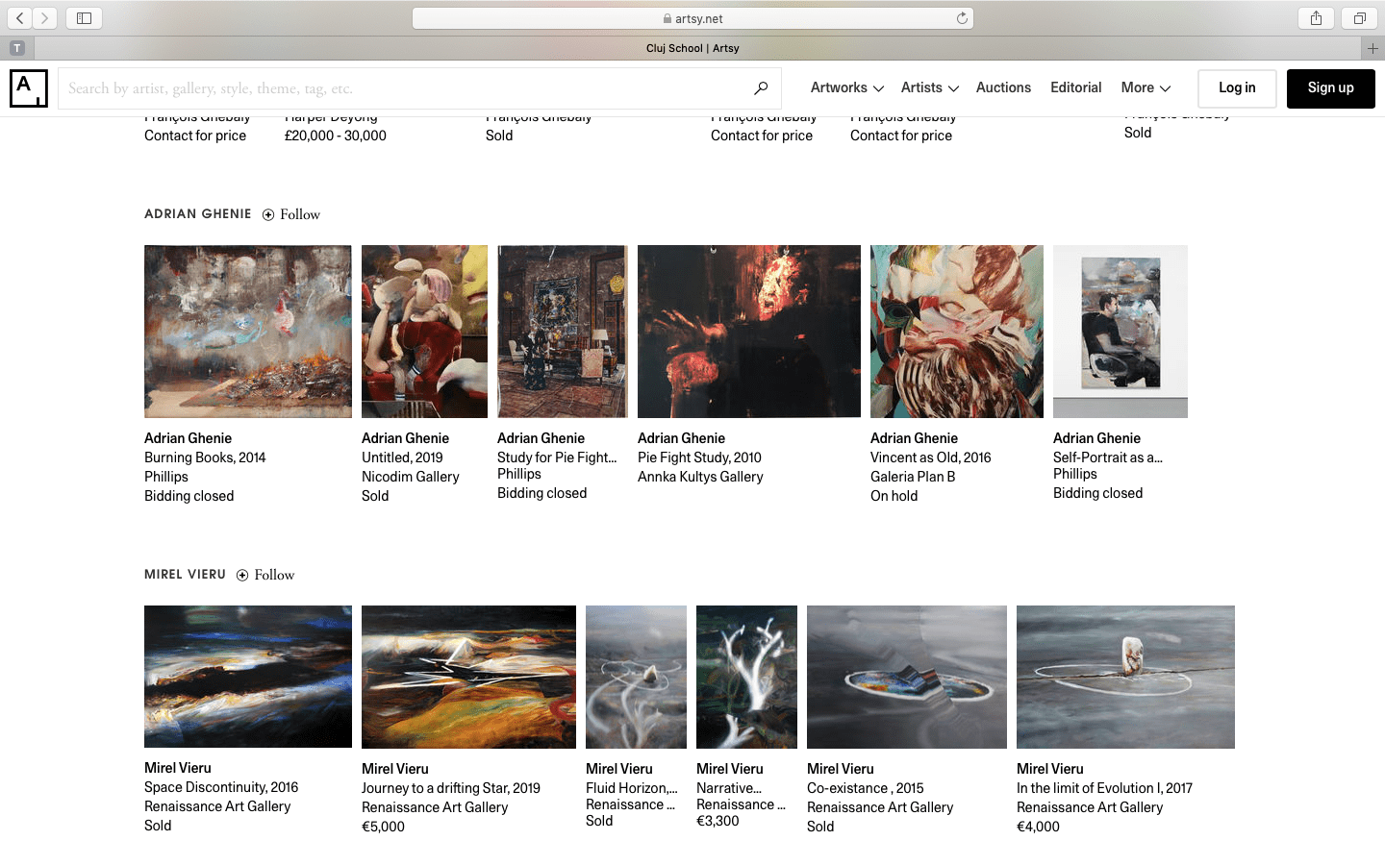Open the Untitled, 2019 artwork thumbnail
Viewport: 1385px width, 865px height.
[424, 332]
